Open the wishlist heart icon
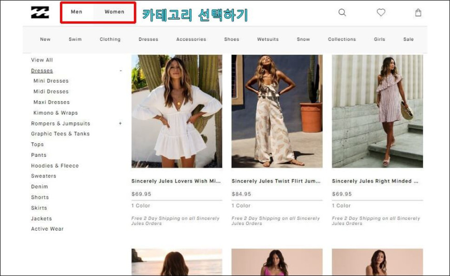Viewport: 450px width, 276px height. tap(381, 12)
